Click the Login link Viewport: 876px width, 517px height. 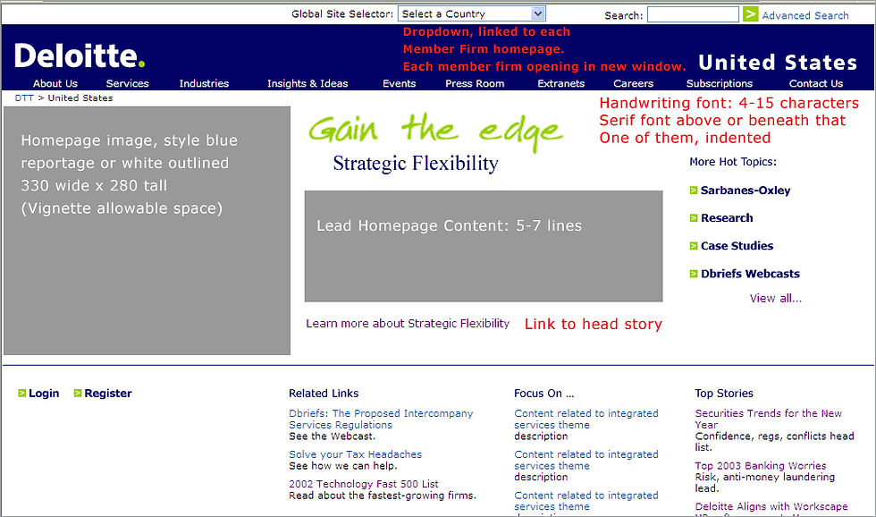44,393
